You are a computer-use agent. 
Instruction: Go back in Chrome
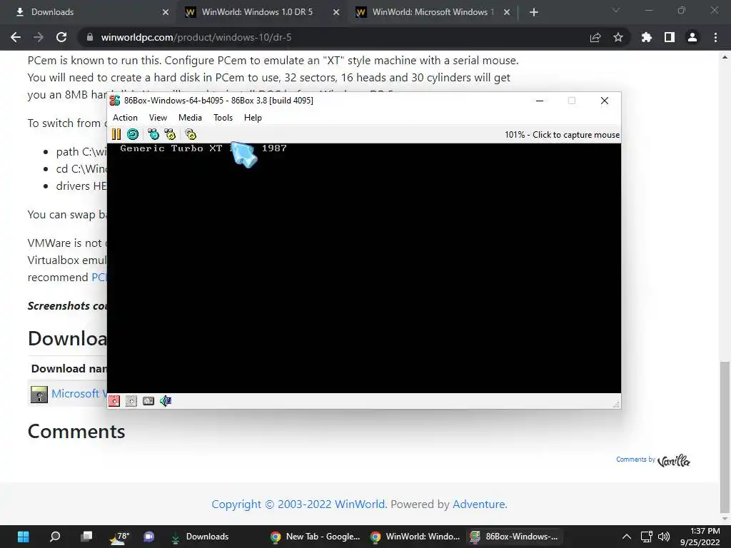click(16, 37)
